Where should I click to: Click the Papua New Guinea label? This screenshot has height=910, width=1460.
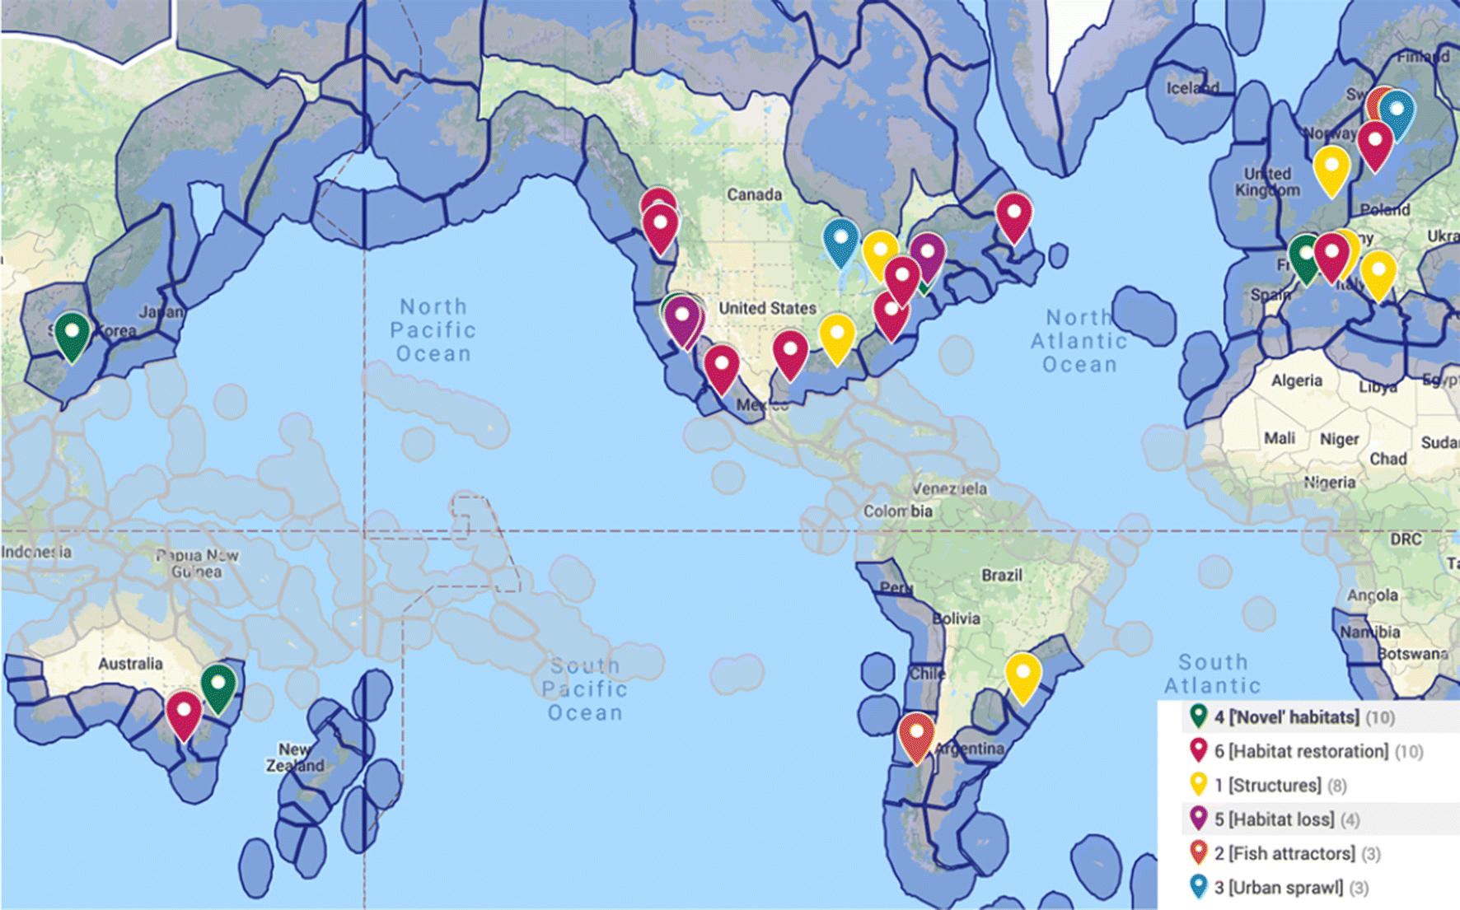(x=197, y=563)
